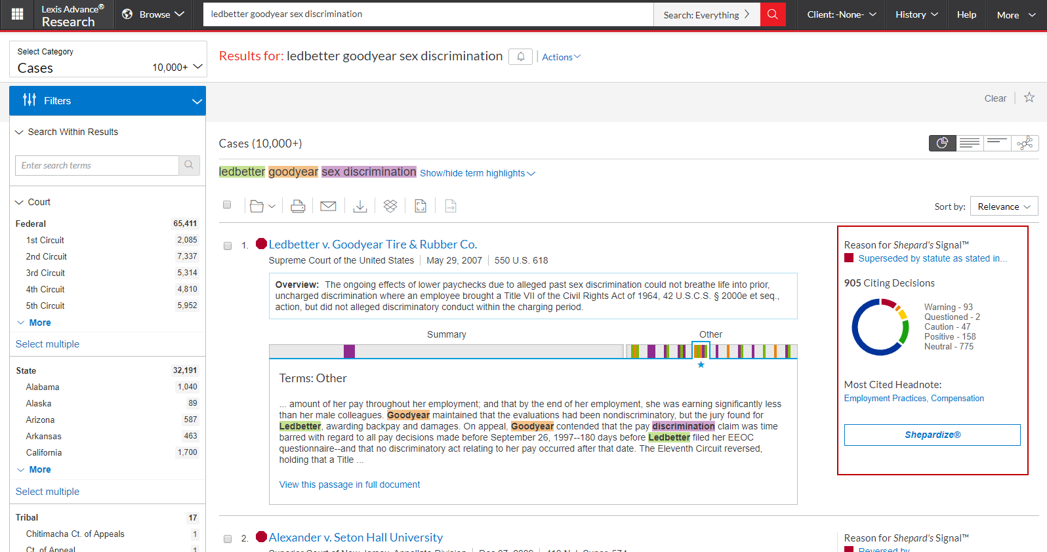The image size is (1047, 552).
Task: Open Superseded by statute as stated in link
Action: (933, 258)
